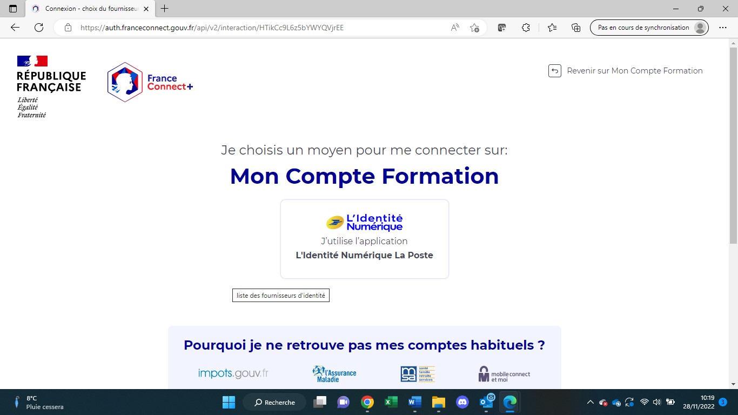Click Microsoft Edge taskbar icon

[510, 402]
